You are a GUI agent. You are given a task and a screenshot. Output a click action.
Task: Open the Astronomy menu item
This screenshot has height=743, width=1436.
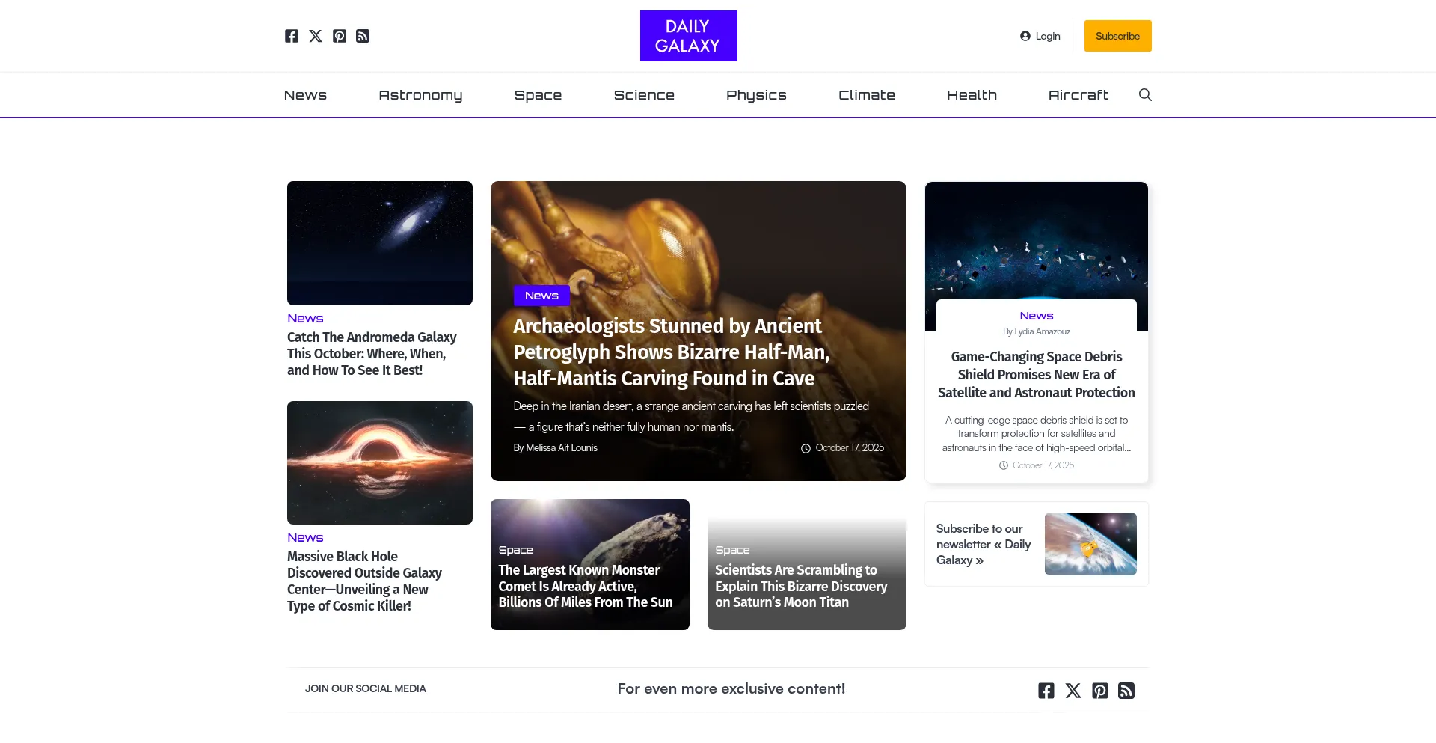[420, 95]
